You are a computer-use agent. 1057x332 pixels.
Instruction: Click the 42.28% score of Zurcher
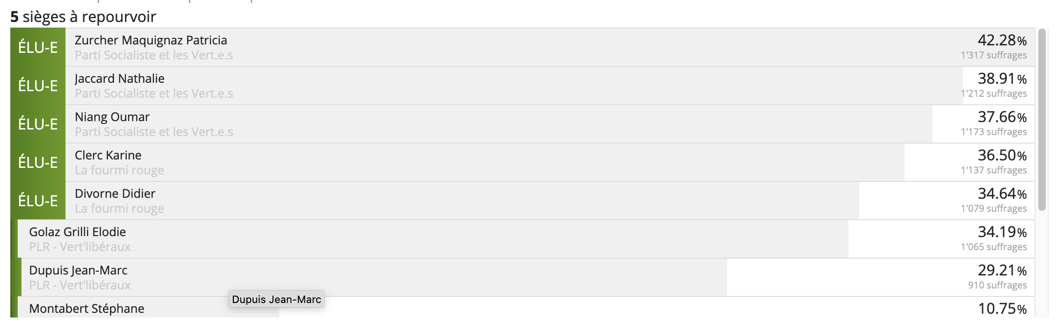[x=1002, y=40]
